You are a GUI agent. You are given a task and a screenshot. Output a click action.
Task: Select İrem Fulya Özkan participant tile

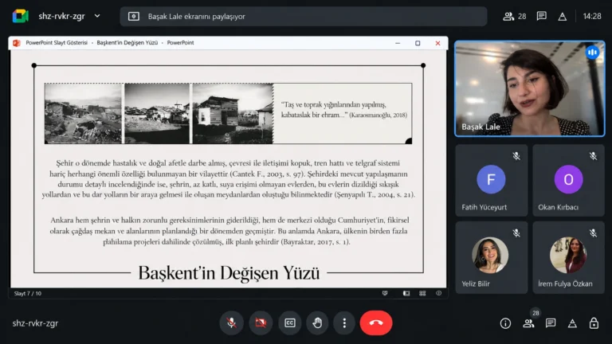568,257
